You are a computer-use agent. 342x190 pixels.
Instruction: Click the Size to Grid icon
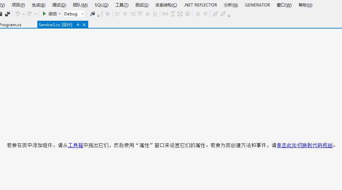[188, 14]
